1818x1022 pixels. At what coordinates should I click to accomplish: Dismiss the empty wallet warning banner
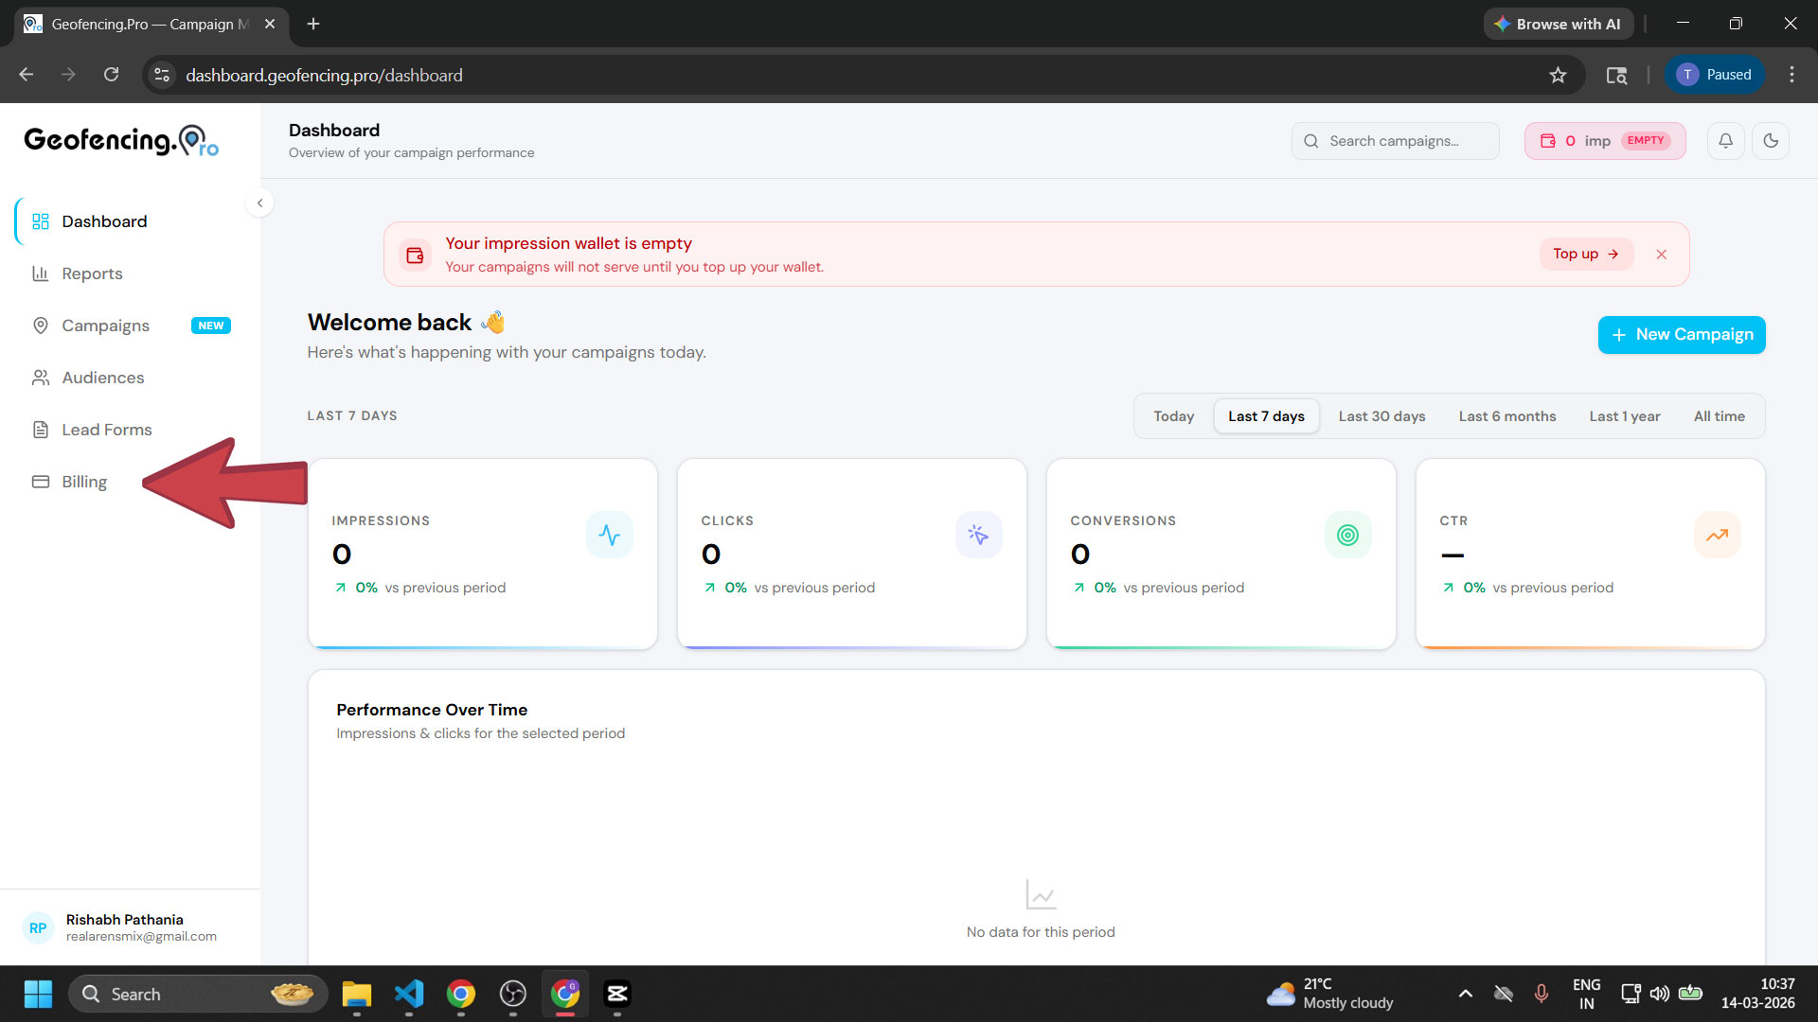pyautogui.click(x=1662, y=254)
